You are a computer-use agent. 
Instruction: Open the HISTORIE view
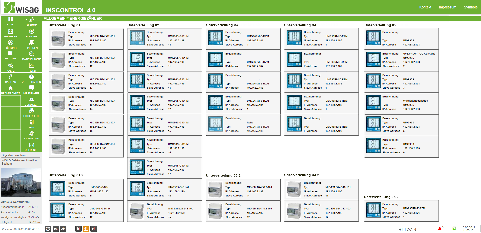[x=32, y=33]
